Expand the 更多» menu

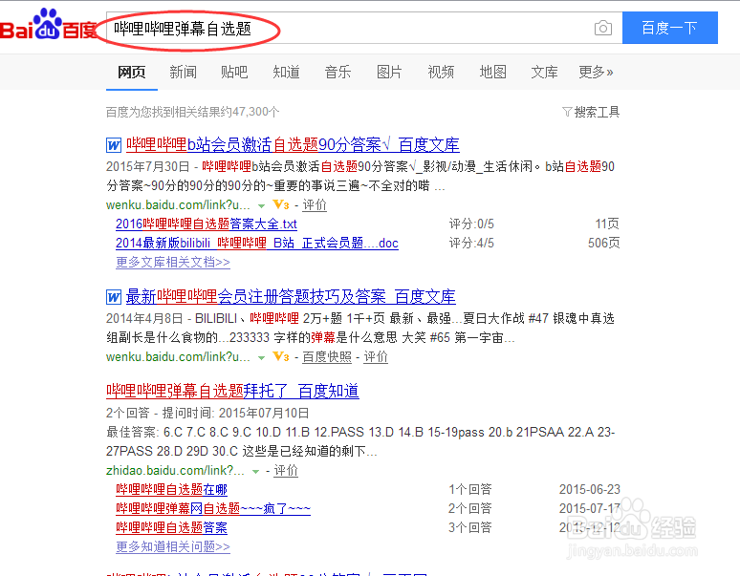pos(596,72)
